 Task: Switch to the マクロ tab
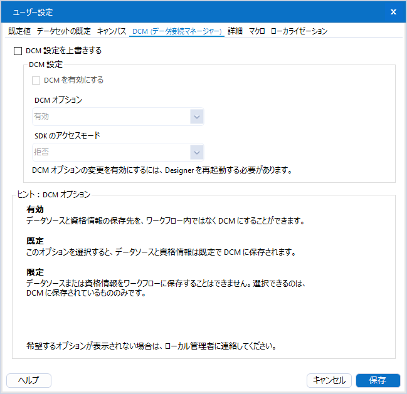[256, 31]
